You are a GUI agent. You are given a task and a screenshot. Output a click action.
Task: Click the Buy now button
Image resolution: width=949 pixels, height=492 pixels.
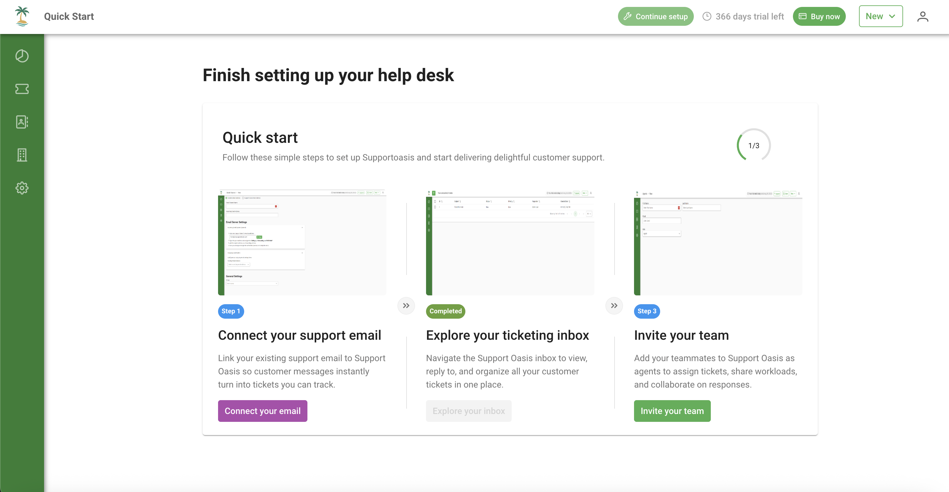[x=819, y=17]
